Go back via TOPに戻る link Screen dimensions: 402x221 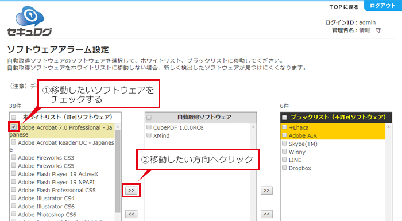tap(344, 7)
